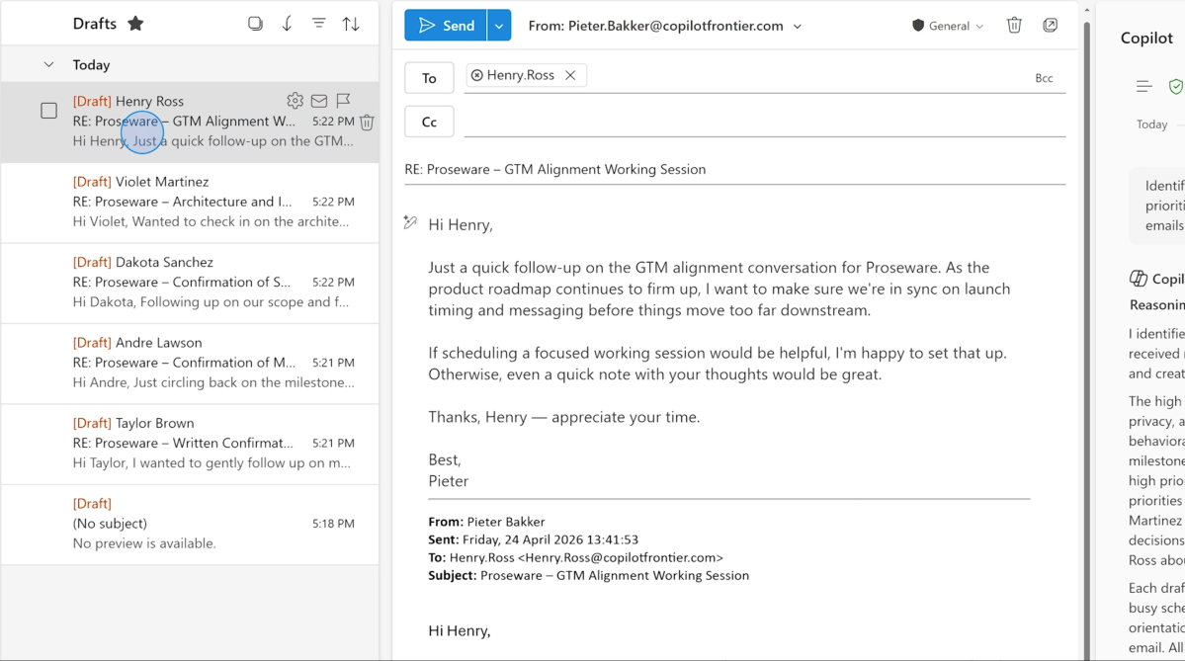Show the Bcc field
This screenshot has width=1185, height=661.
[1044, 77]
